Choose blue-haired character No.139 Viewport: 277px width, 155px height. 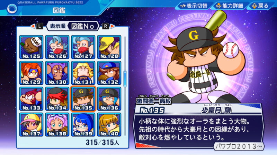coord(83,125)
